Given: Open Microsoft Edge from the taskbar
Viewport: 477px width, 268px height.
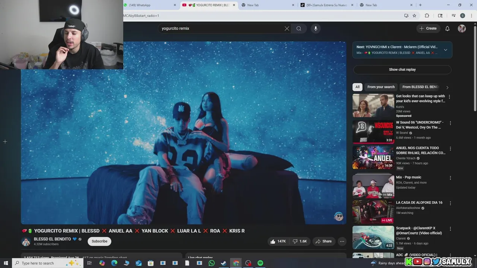Looking at the screenshot, I should tap(114, 263).
